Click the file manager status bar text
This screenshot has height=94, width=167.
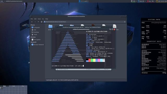(x=62, y=80)
